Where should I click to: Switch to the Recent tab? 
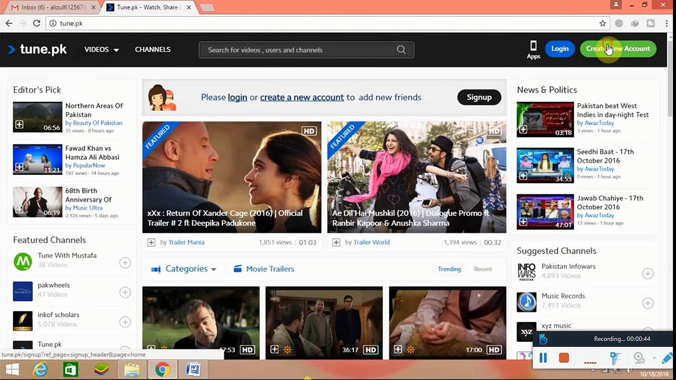pyautogui.click(x=483, y=269)
